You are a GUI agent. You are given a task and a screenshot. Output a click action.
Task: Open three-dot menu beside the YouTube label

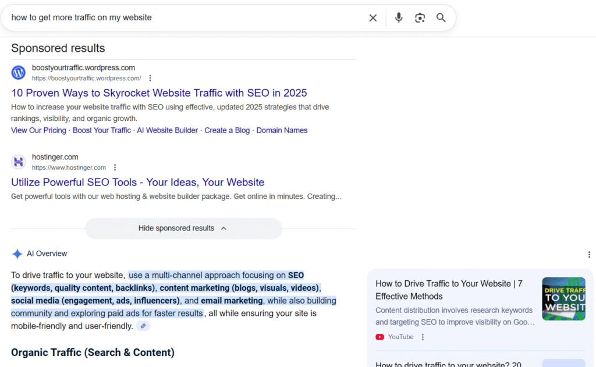[x=423, y=337]
